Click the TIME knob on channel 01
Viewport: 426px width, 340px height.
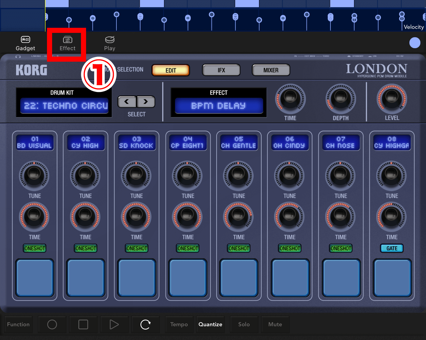click(x=34, y=217)
